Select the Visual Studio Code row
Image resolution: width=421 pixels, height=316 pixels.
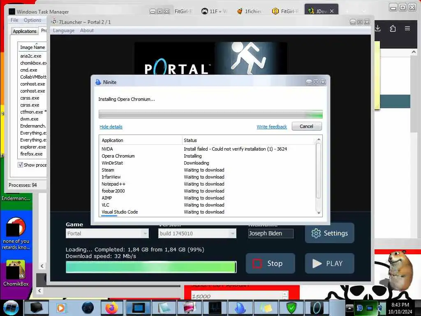[x=208, y=212]
